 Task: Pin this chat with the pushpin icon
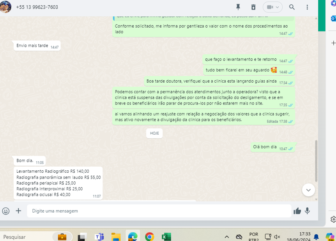pos(238,7)
